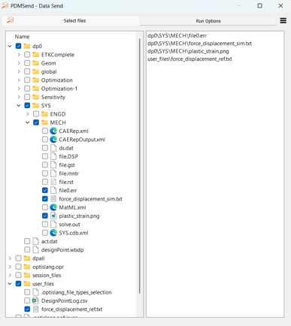Close the PDMSend window
The width and height of the screenshot is (291, 326).
(x=280, y=5)
